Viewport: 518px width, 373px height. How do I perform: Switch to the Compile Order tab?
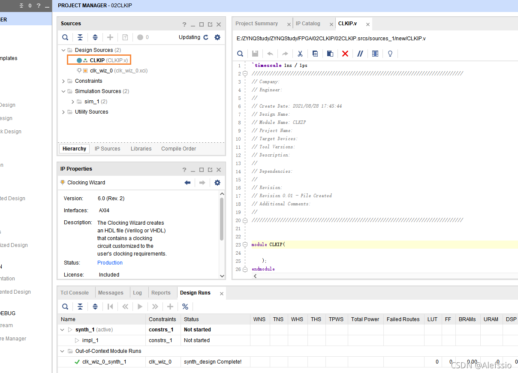[178, 149]
